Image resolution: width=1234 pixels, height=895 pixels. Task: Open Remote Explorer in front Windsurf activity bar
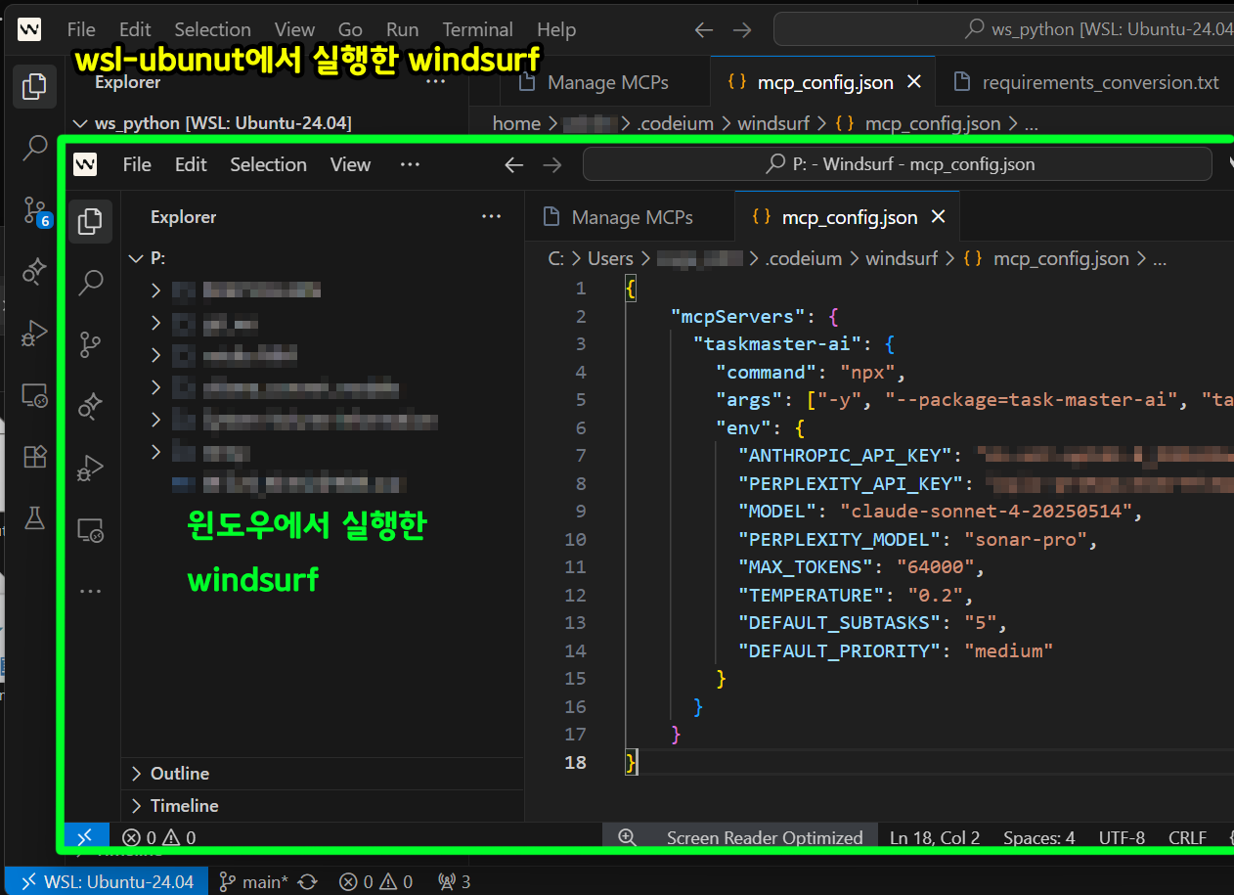coord(90,529)
